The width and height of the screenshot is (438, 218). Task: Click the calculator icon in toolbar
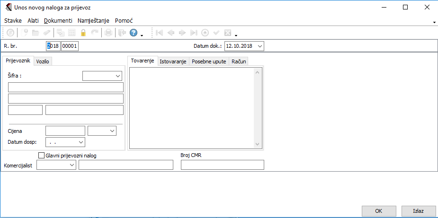pyautogui.click(x=72, y=33)
